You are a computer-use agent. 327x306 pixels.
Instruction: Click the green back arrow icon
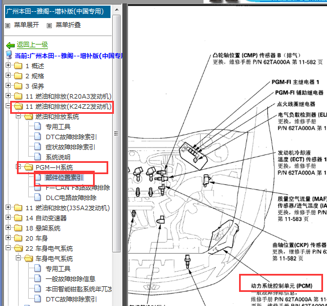coord(10,45)
